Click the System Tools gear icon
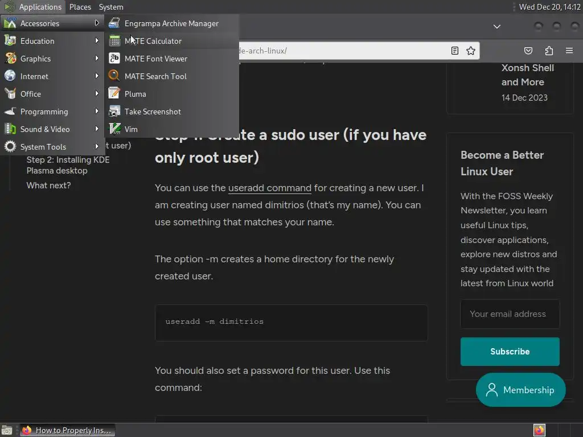This screenshot has width=583, height=437. [x=10, y=147]
